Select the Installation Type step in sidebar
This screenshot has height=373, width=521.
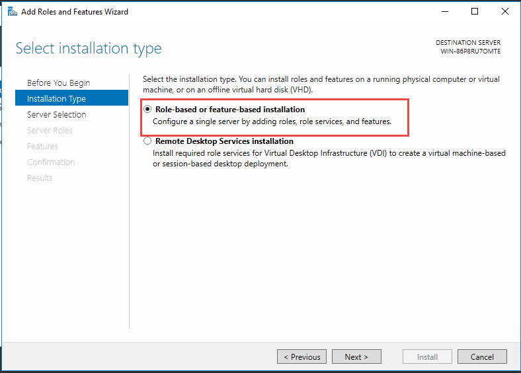(56, 98)
